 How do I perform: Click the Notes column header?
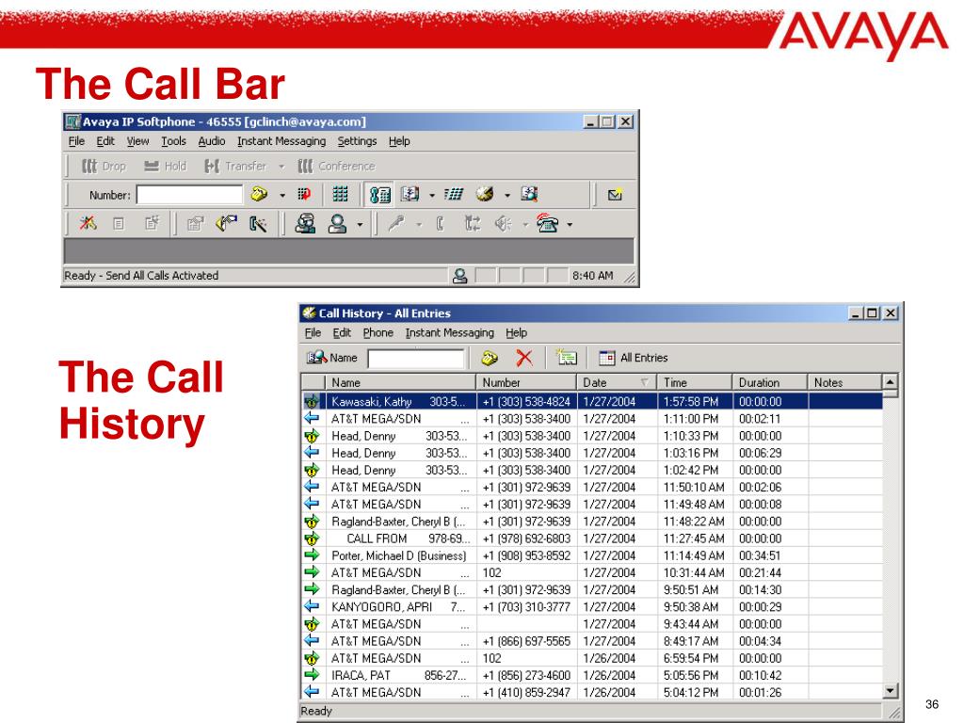(844, 382)
